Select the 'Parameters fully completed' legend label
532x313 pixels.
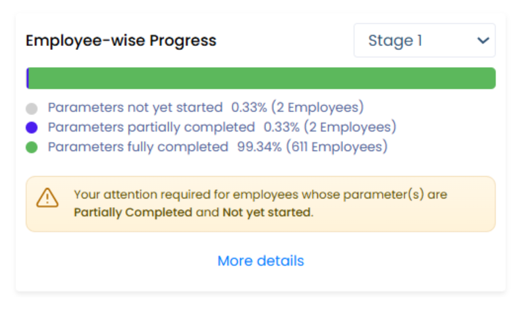coord(138,147)
